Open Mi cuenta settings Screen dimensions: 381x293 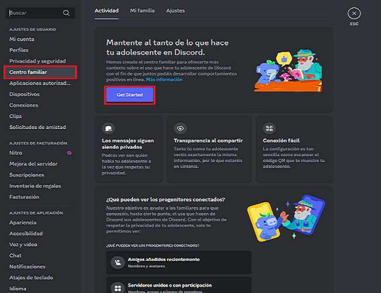[x=22, y=39]
